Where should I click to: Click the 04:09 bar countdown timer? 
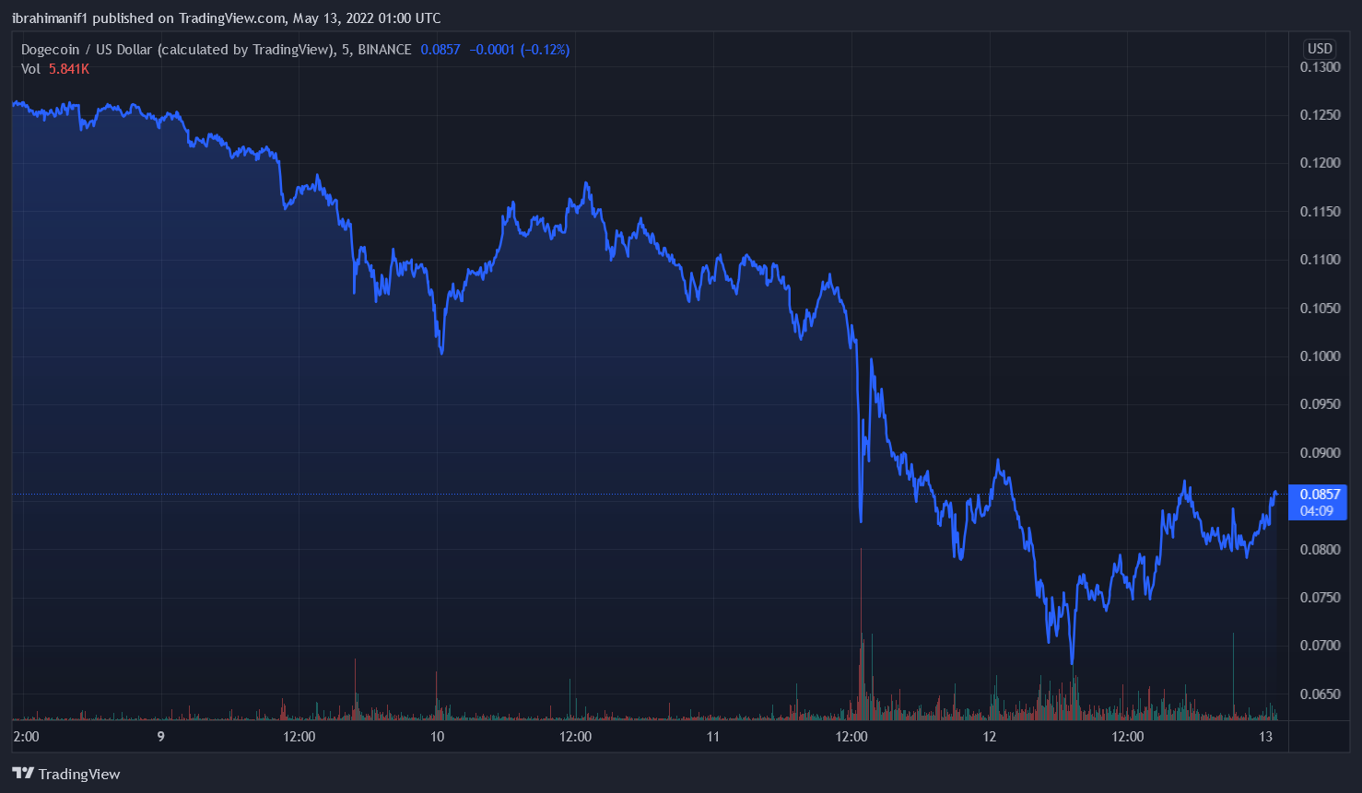pos(1316,511)
